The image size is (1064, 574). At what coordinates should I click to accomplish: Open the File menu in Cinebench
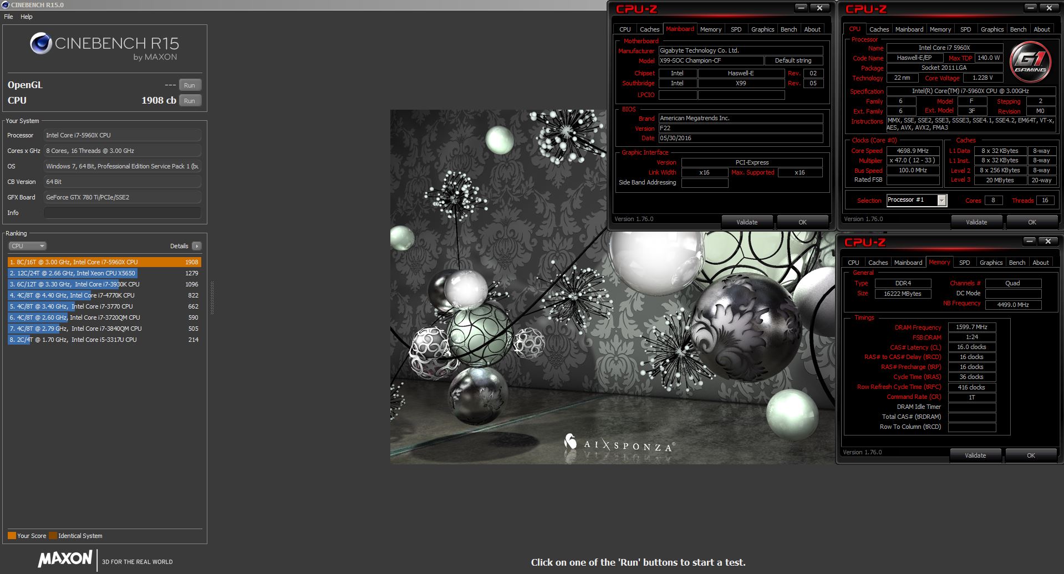pyautogui.click(x=8, y=17)
